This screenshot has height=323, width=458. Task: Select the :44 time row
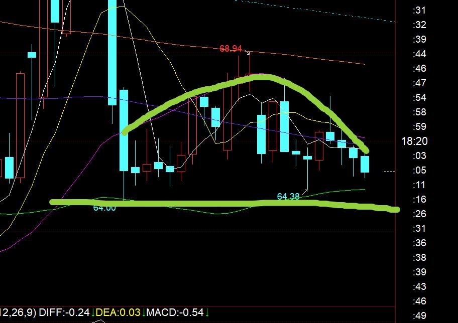click(x=419, y=54)
